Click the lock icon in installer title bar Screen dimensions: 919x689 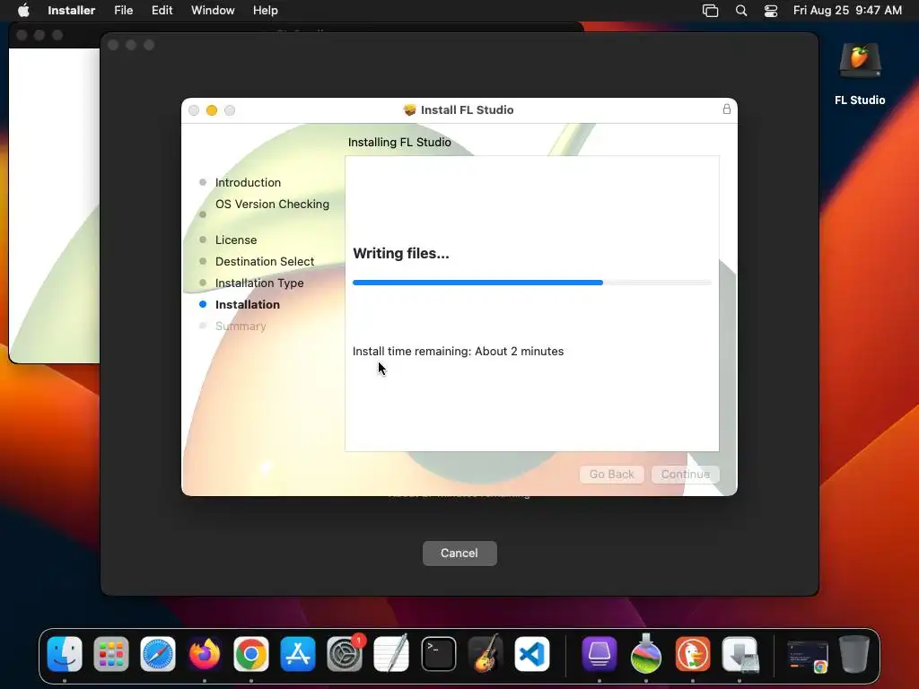pos(727,109)
